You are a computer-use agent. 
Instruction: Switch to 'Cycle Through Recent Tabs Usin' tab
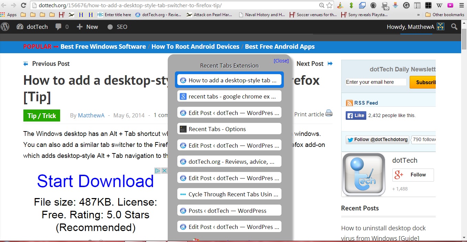pyautogui.click(x=229, y=194)
